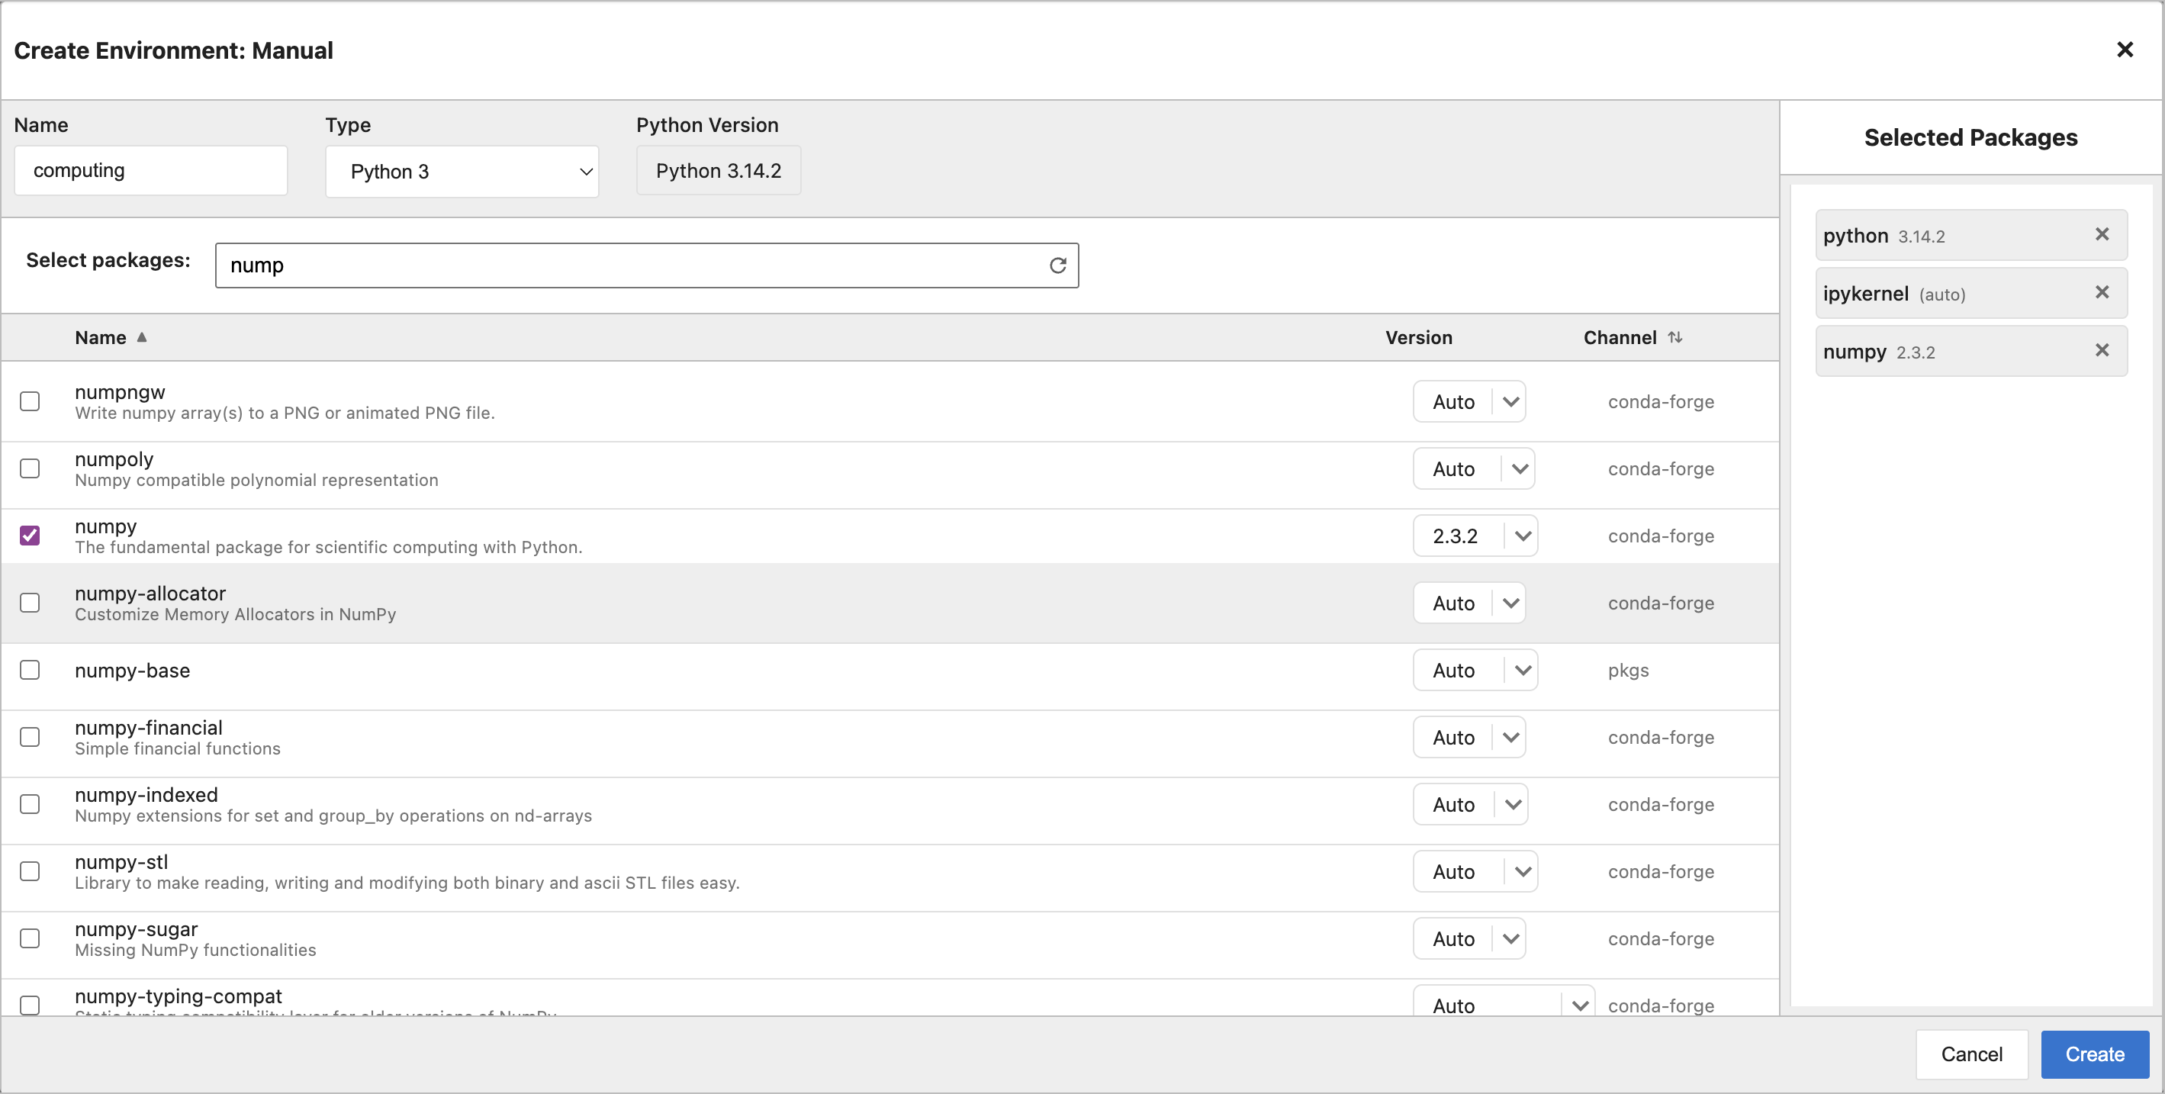Image resolution: width=2165 pixels, height=1094 pixels.
Task: Check the numpy-allocator checkbox
Action: (30, 603)
